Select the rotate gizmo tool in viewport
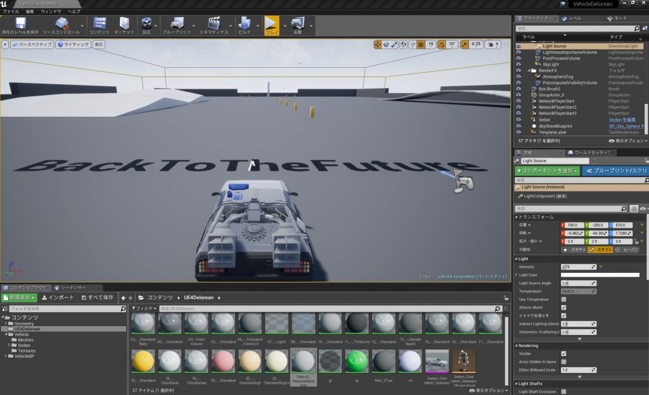 pyautogui.click(x=386, y=44)
